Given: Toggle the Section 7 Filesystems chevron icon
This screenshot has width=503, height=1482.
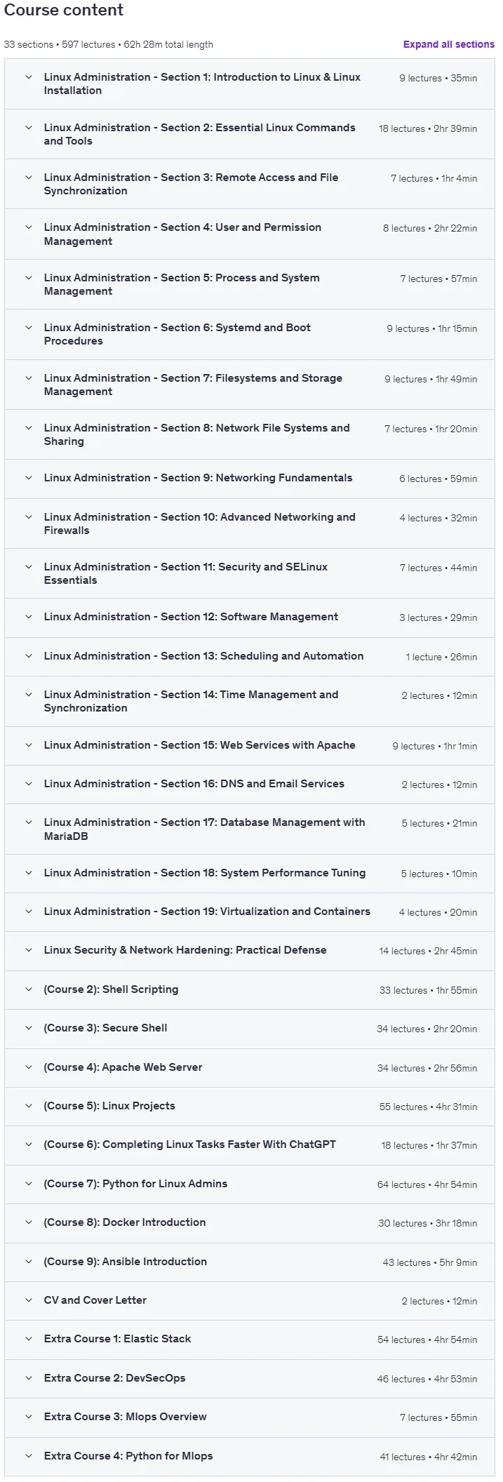Looking at the screenshot, I should point(29,379).
